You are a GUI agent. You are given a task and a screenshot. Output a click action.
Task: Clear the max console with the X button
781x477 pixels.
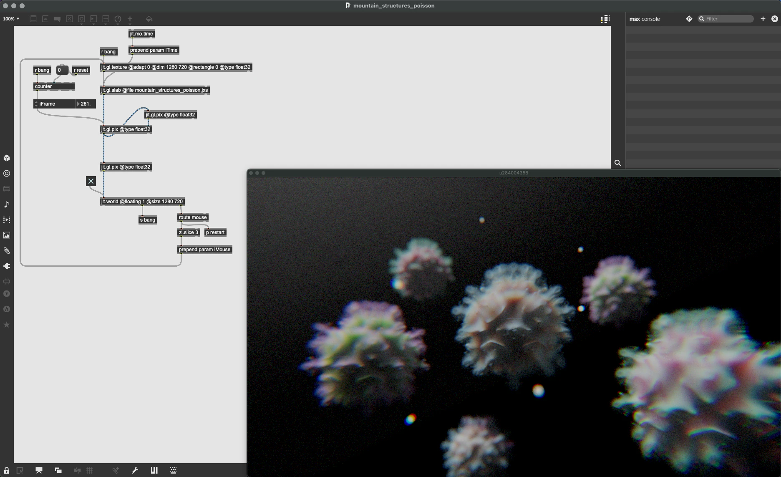pyautogui.click(x=775, y=19)
